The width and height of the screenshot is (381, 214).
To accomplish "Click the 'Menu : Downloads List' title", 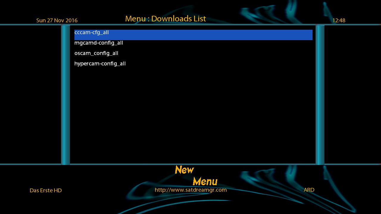I will pos(165,19).
